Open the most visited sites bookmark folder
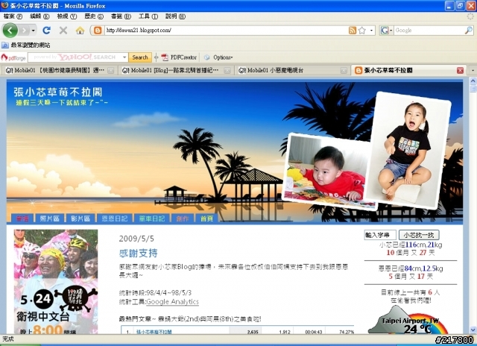Image resolution: width=477 pixels, height=346 pixels. click(x=26, y=45)
